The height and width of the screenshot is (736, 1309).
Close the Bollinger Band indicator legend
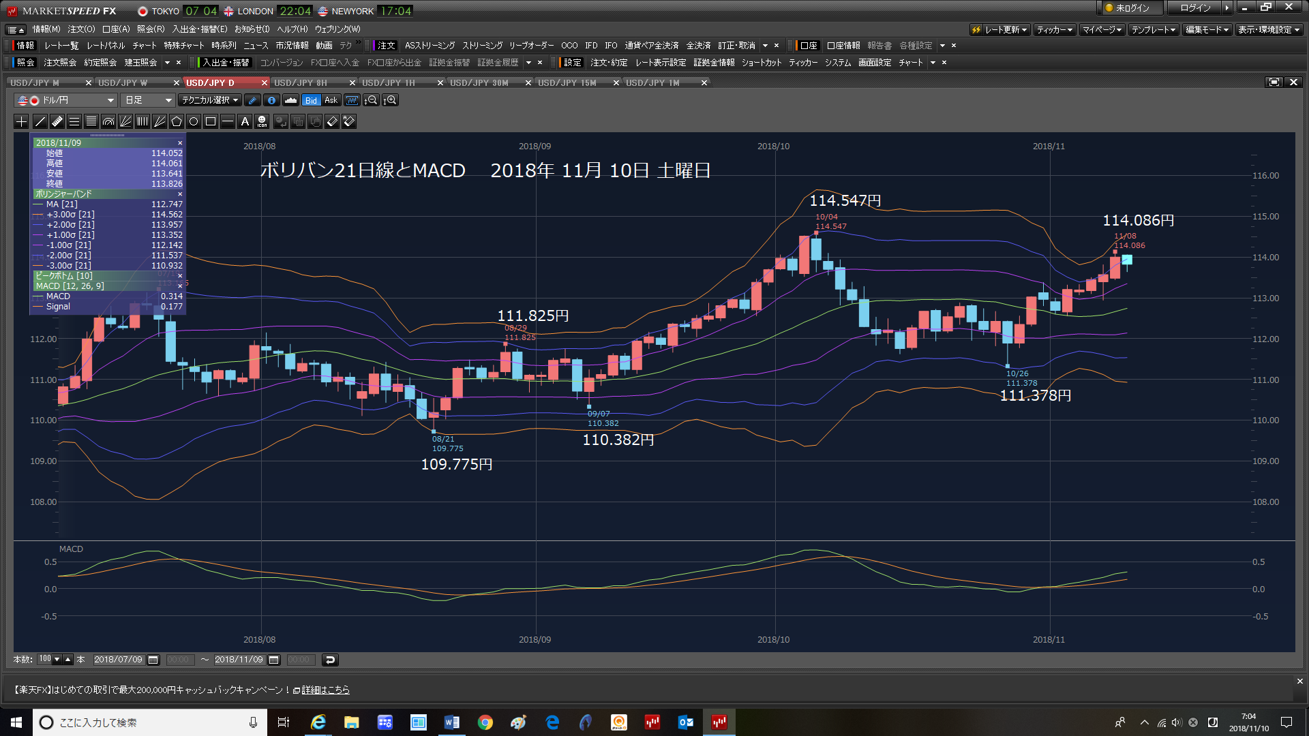[x=180, y=194]
